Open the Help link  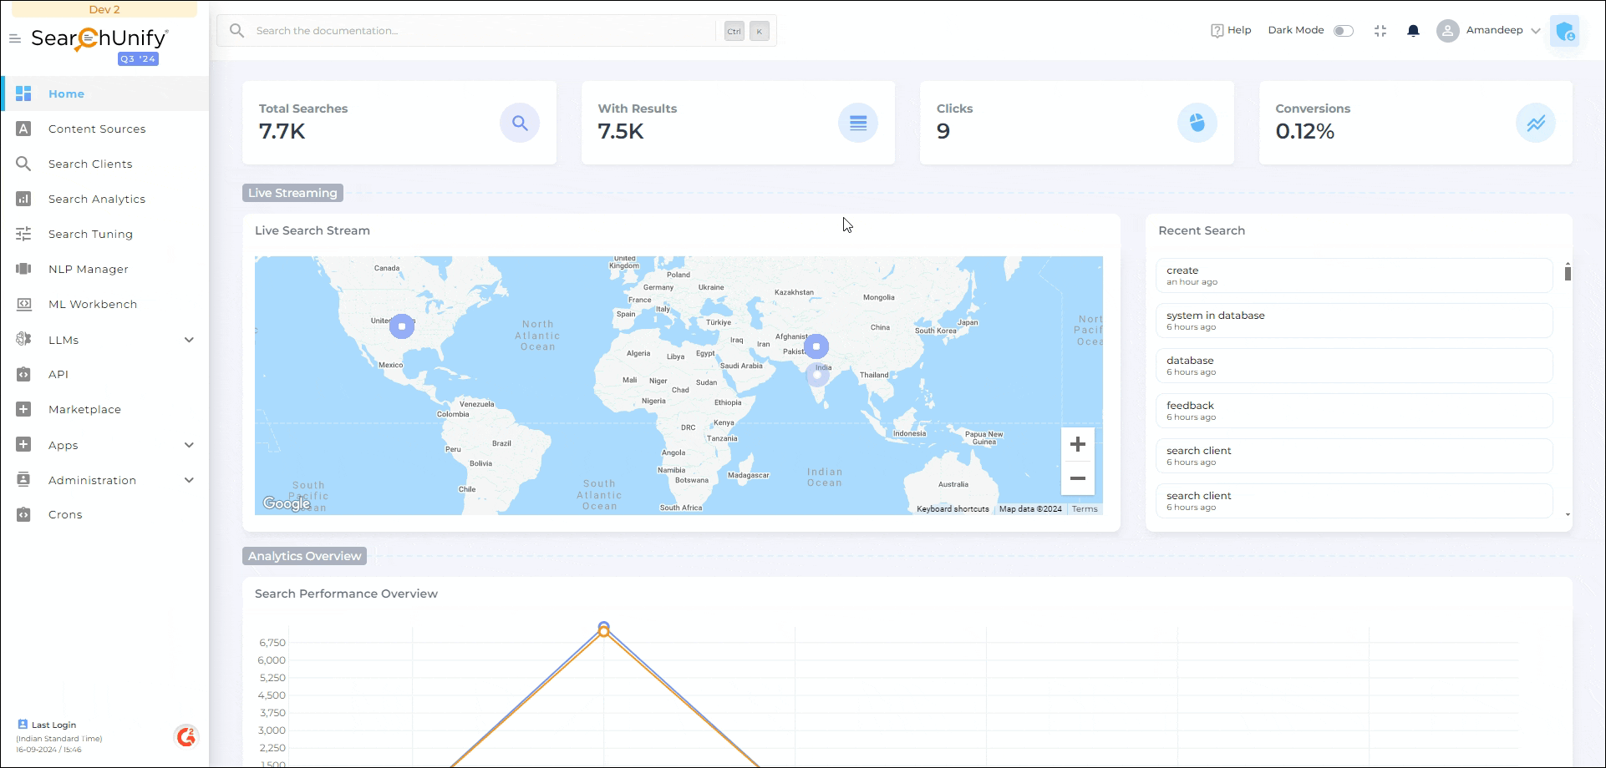[1231, 31]
